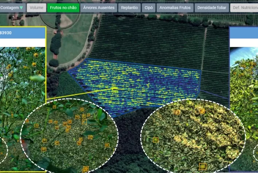
Task: Open the left circular fallen-fruit detection image
Action: [69, 136]
